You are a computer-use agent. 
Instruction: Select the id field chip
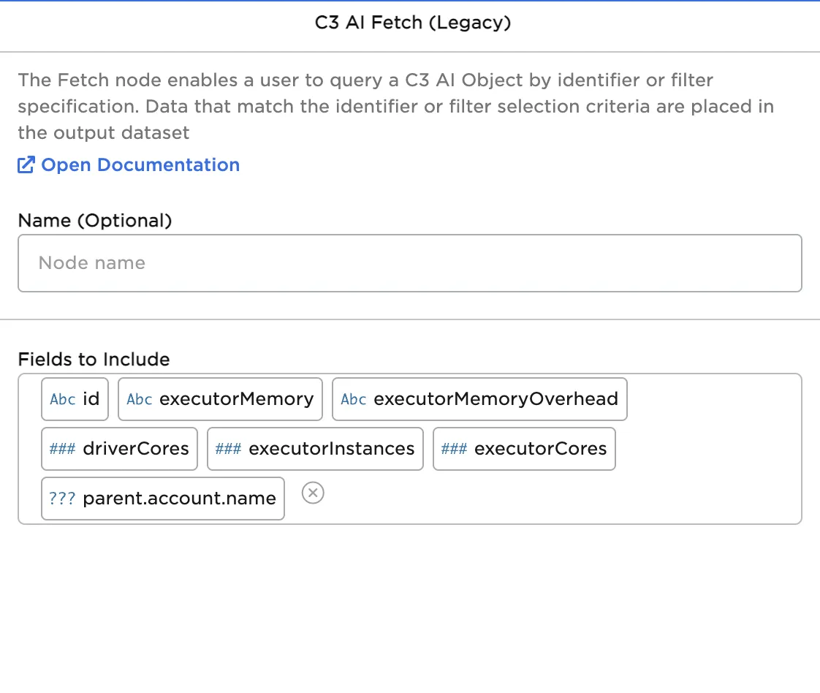click(x=91, y=399)
